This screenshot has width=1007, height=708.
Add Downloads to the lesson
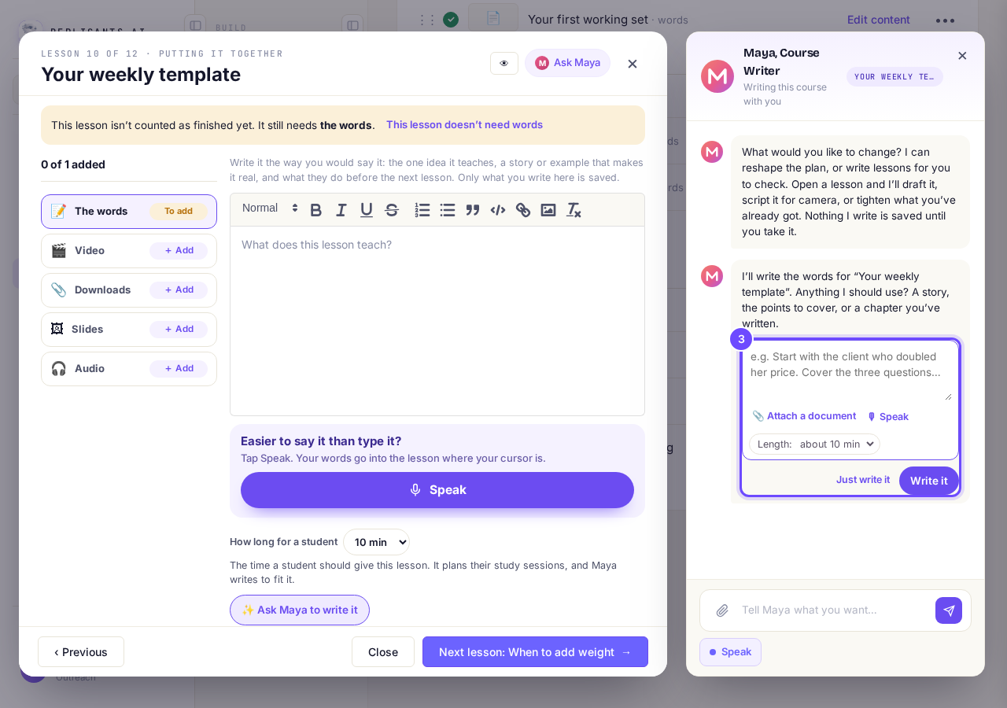(x=179, y=290)
